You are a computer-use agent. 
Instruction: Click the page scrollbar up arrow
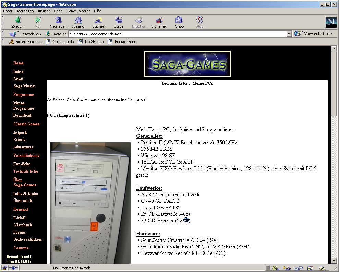(x=334, y=49)
